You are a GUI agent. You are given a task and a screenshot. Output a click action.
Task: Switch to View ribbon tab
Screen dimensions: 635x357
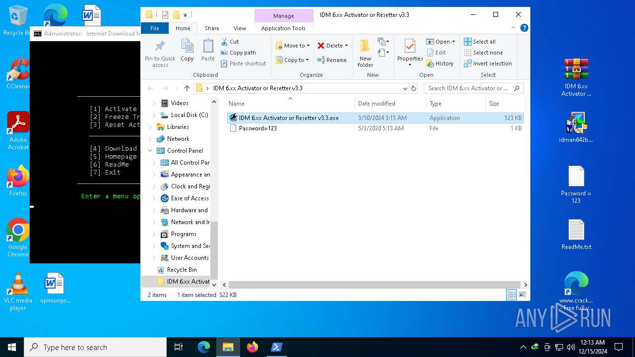click(240, 28)
